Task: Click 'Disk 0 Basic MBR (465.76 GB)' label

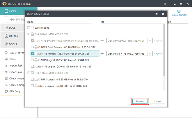Action: pos(51,34)
